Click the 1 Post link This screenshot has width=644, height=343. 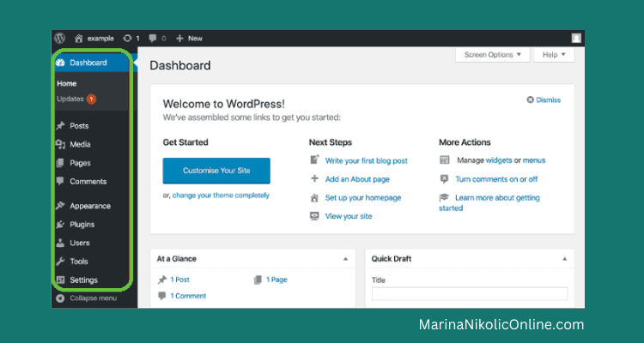click(x=180, y=280)
